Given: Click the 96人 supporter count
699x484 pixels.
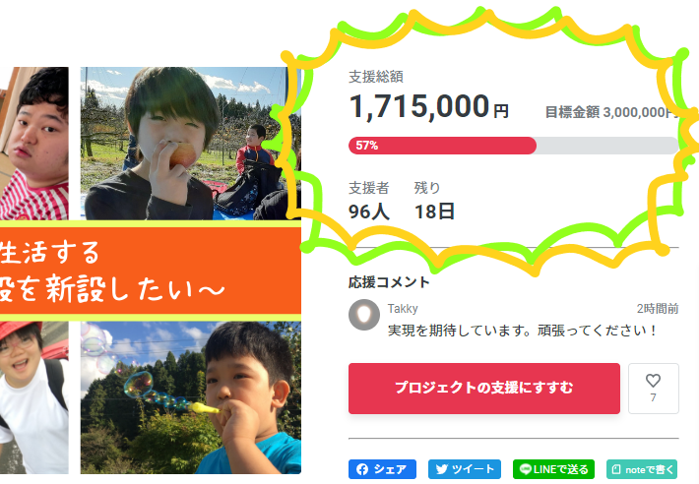Looking at the screenshot, I should pos(368,212).
